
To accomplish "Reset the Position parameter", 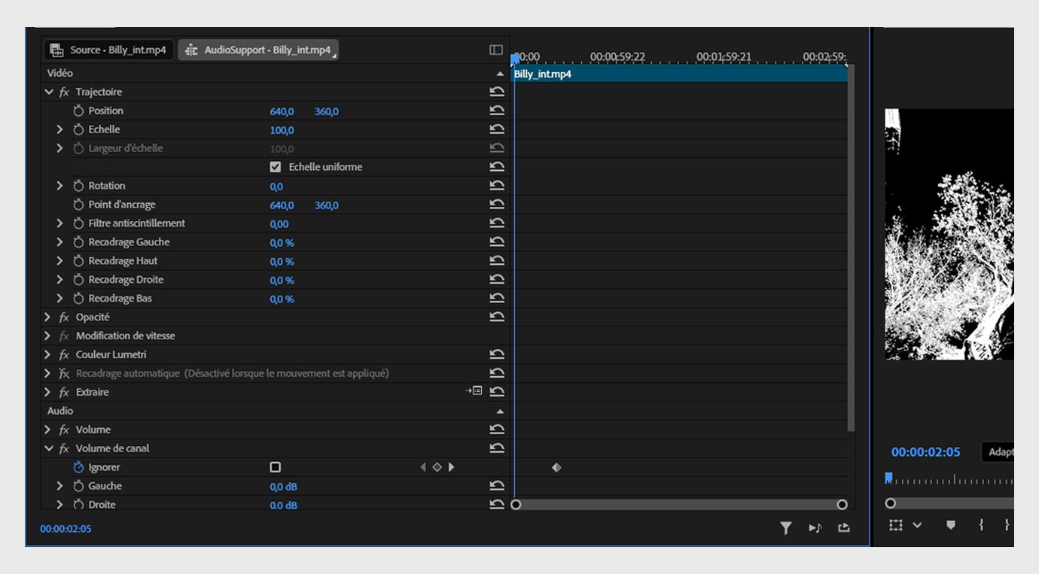I will pyautogui.click(x=497, y=111).
